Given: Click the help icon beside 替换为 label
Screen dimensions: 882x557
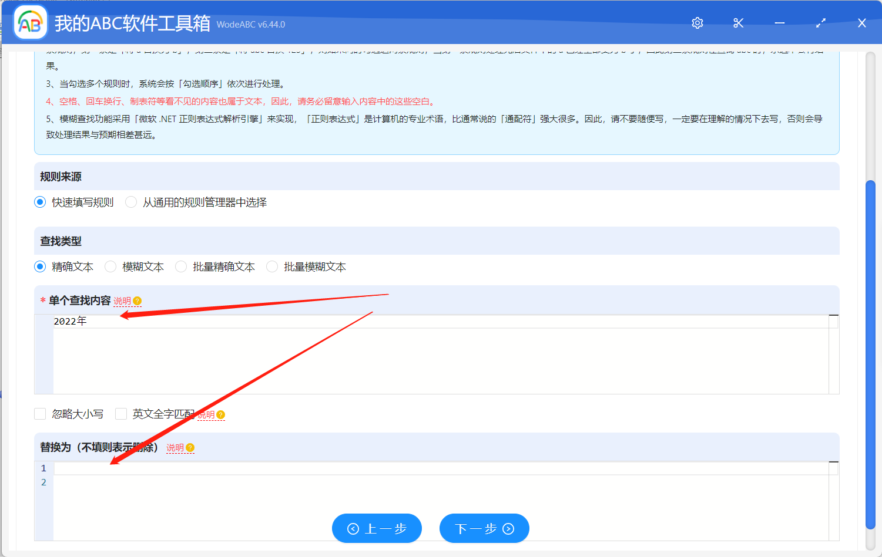Looking at the screenshot, I should [x=190, y=448].
